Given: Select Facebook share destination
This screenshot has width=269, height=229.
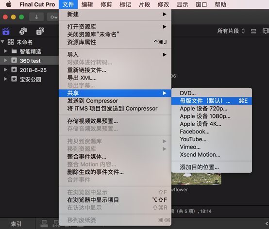Looking at the screenshot, I should tap(212, 131).
